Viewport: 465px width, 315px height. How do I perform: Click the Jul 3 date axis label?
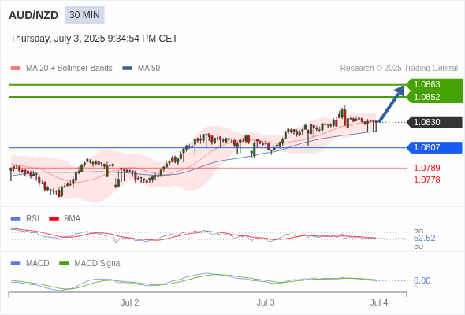[266, 302]
